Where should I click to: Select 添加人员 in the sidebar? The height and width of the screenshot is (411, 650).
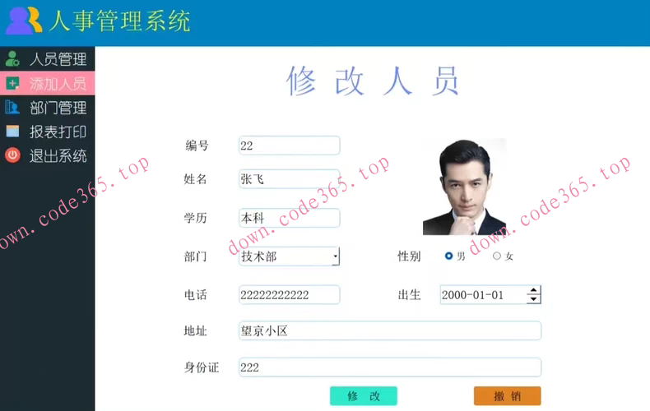(x=47, y=83)
